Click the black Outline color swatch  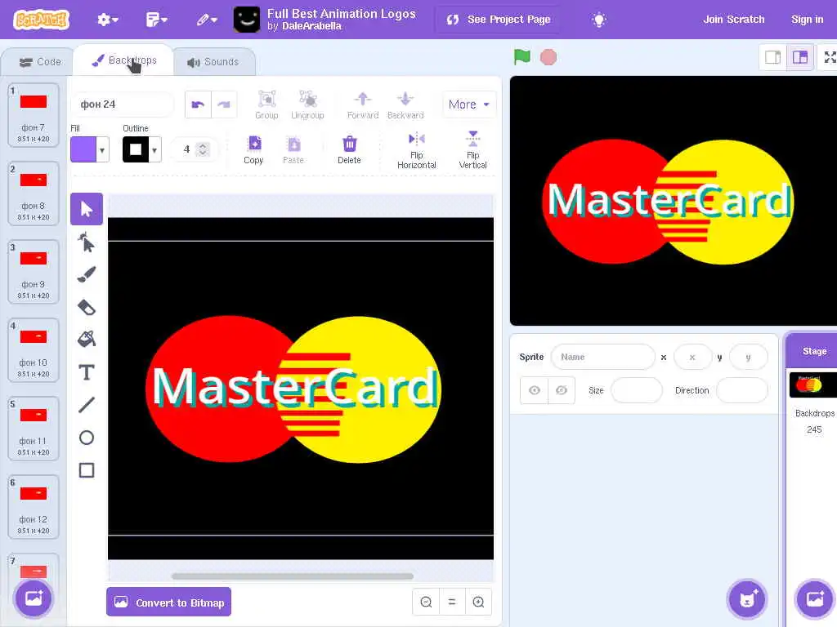tap(136, 150)
